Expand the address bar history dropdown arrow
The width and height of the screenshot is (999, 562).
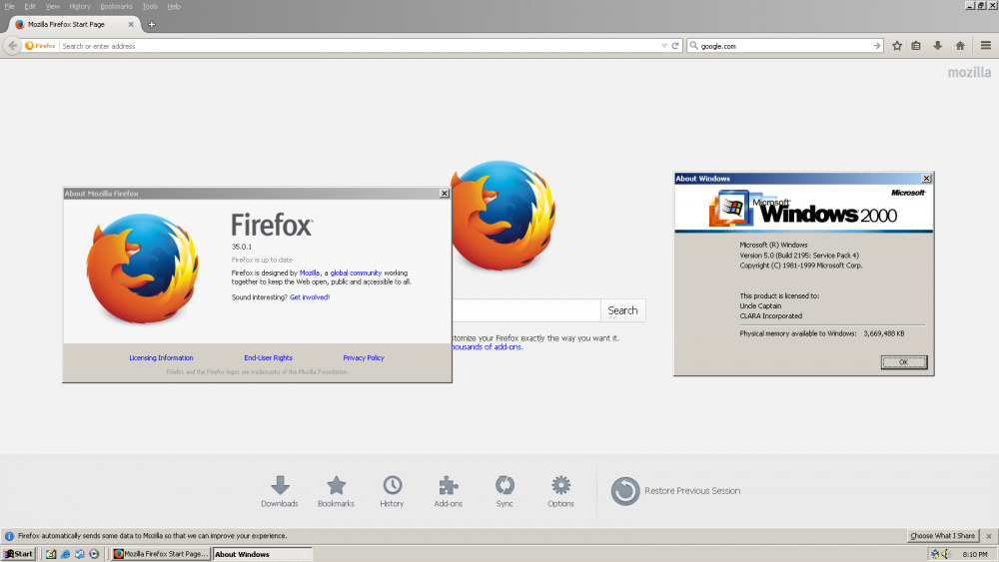pyautogui.click(x=664, y=46)
